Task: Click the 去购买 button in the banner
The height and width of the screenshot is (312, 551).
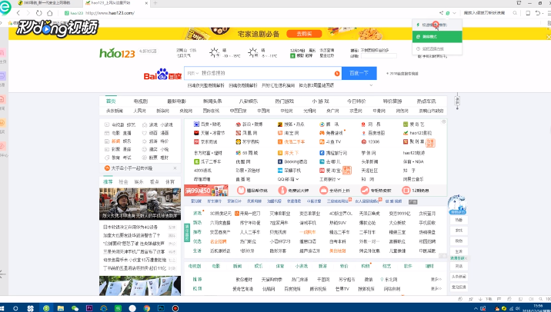Action: [304, 34]
